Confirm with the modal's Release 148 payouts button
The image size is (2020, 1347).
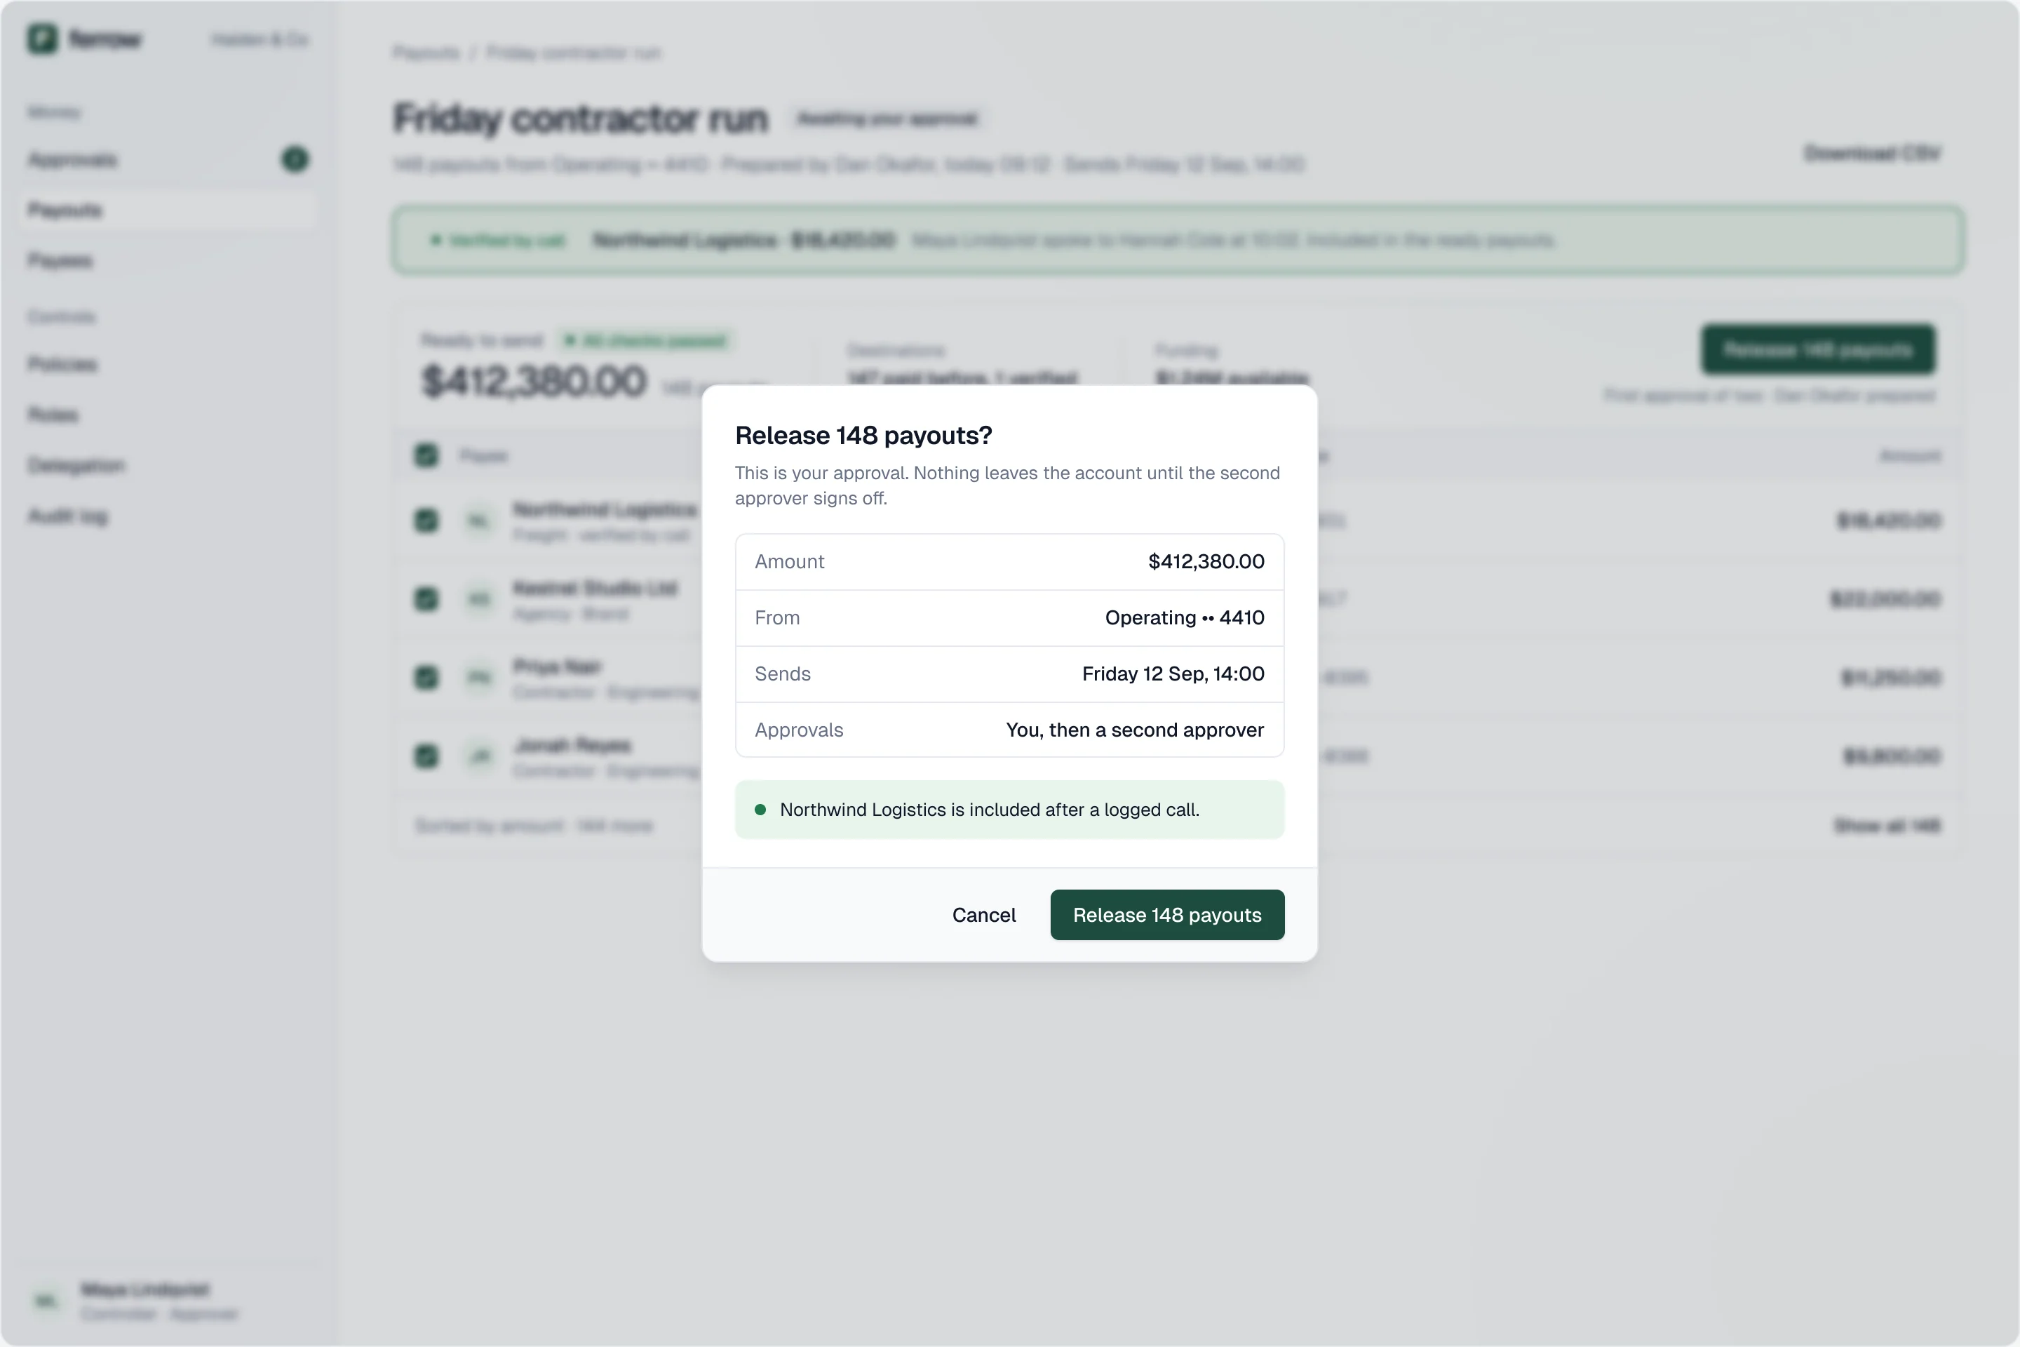[x=1167, y=915]
